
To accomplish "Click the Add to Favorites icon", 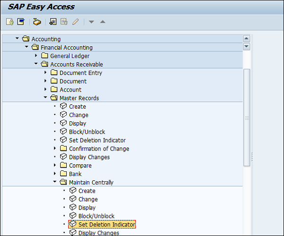I will (x=53, y=22).
